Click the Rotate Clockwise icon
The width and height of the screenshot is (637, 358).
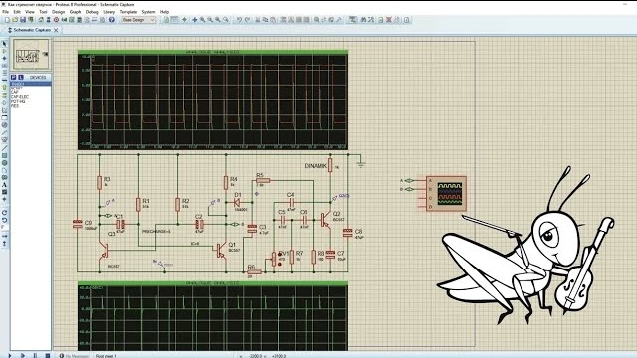click(x=4, y=212)
